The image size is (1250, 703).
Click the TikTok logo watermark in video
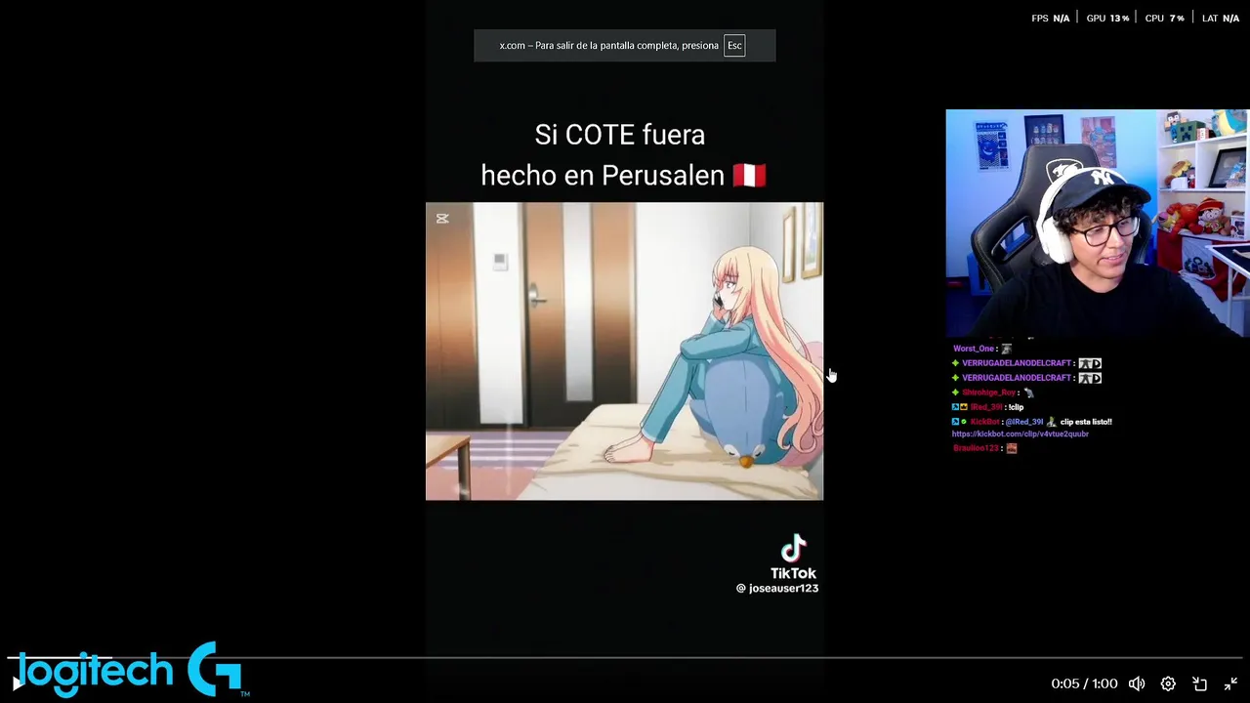coord(793,558)
